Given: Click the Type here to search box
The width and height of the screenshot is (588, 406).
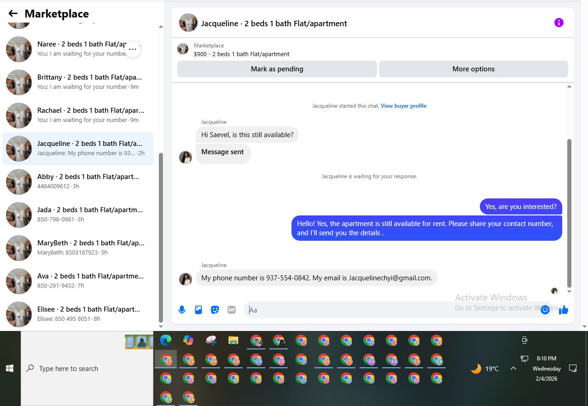Looking at the screenshot, I should 87,368.
